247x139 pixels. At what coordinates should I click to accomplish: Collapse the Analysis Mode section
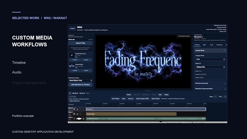click(210, 50)
